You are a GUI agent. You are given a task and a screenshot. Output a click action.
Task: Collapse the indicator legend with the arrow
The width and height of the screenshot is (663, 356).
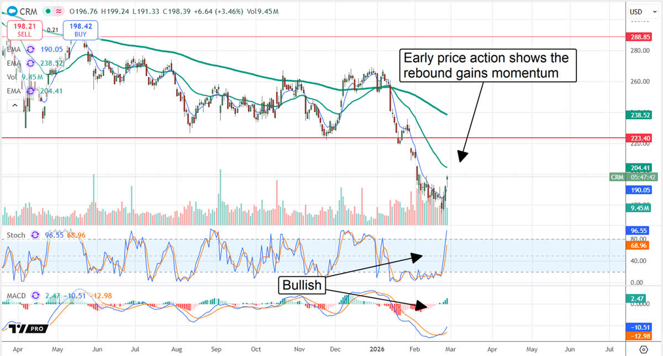(15, 104)
